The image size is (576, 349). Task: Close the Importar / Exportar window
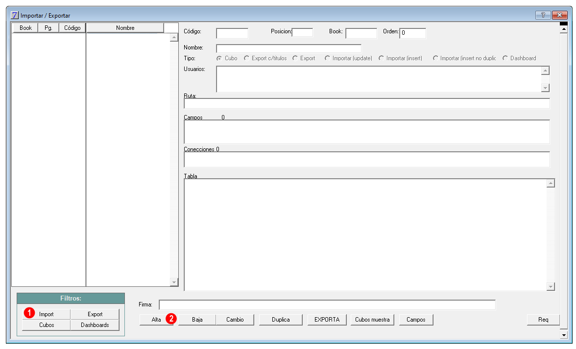click(559, 15)
